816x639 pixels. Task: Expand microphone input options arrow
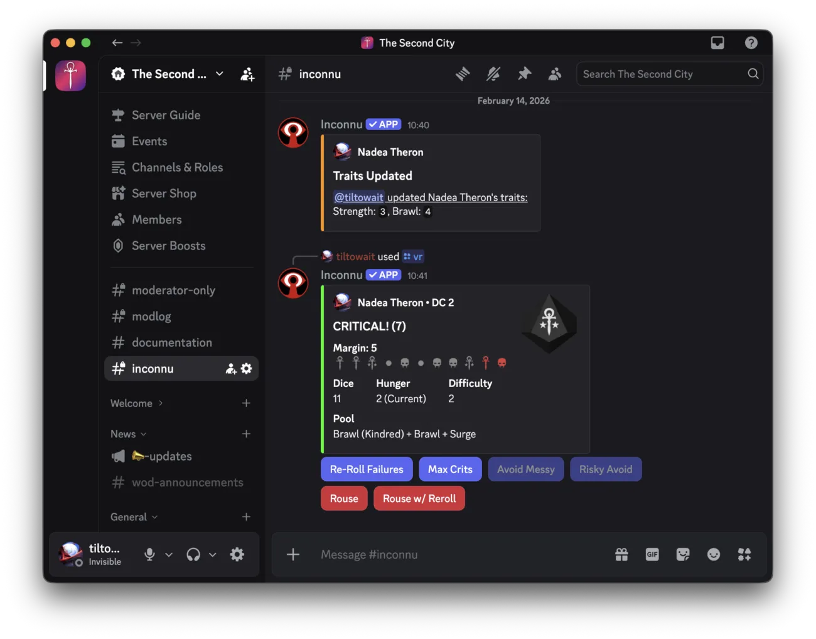169,555
